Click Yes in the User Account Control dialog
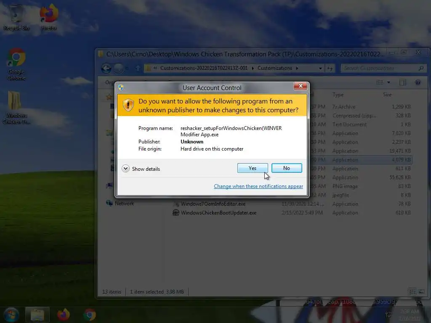 click(x=253, y=168)
